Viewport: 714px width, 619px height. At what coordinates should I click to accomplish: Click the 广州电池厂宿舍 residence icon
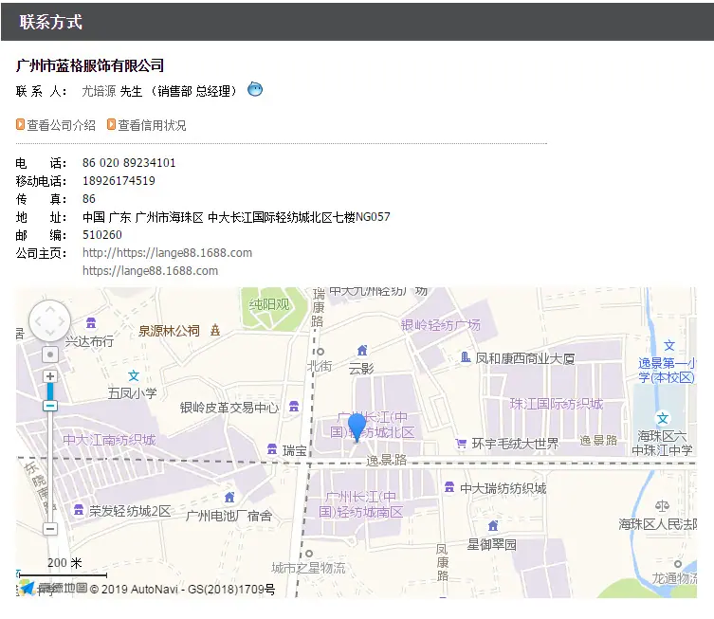(230, 497)
